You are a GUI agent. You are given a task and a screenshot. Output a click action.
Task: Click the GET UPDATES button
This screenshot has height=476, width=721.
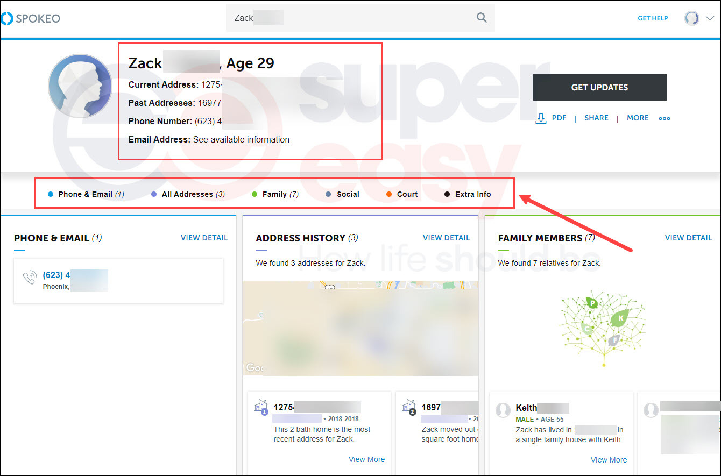tap(599, 87)
